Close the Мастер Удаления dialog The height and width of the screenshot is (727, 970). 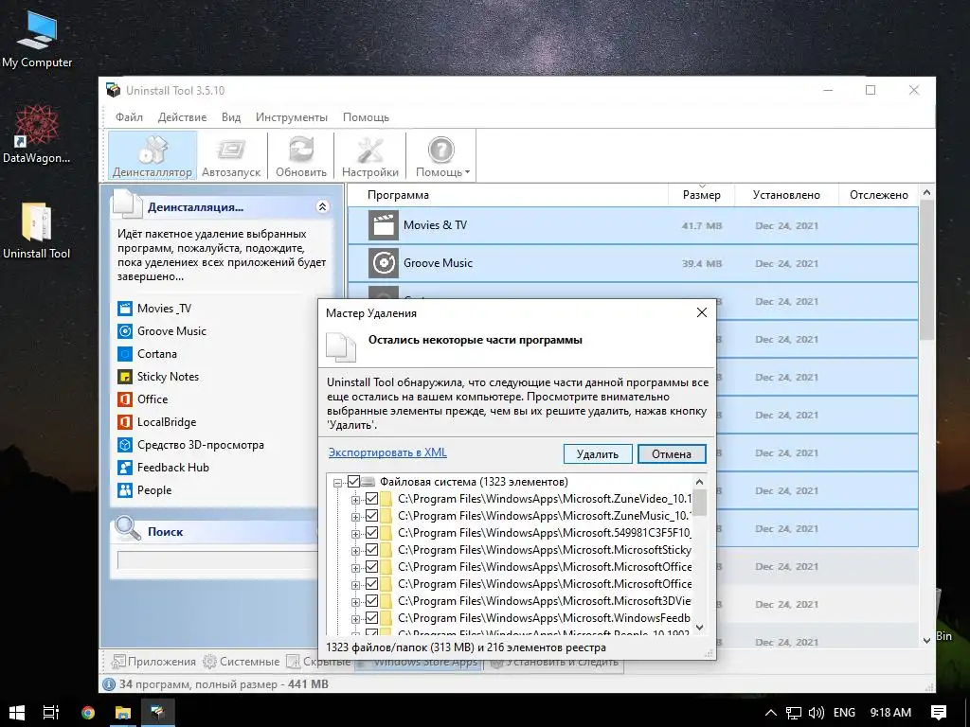pyautogui.click(x=702, y=312)
